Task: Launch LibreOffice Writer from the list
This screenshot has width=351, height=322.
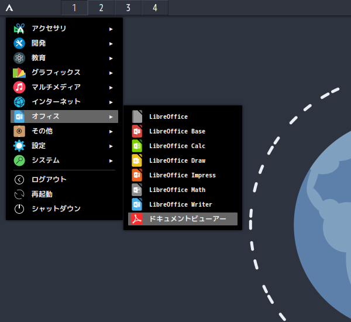Action: click(183, 204)
